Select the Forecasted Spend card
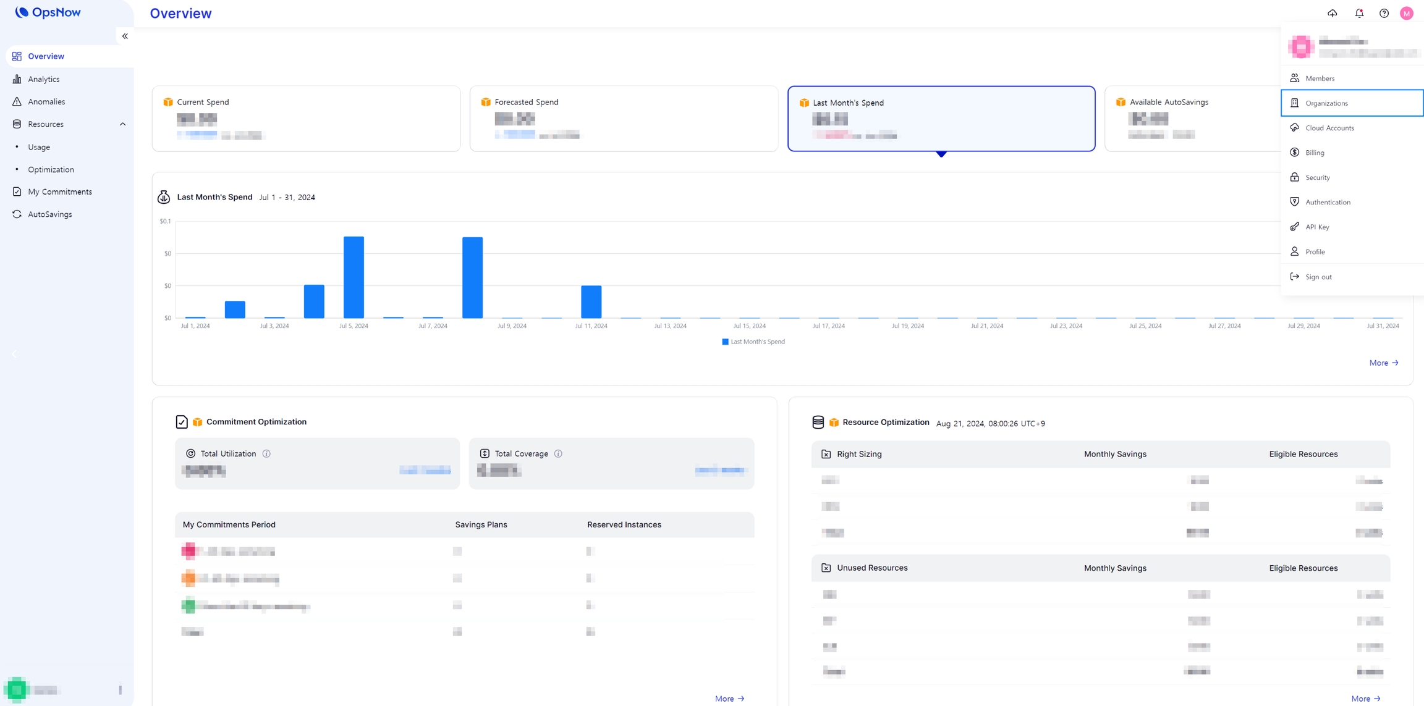The height and width of the screenshot is (706, 1424). tap(623, 119)
